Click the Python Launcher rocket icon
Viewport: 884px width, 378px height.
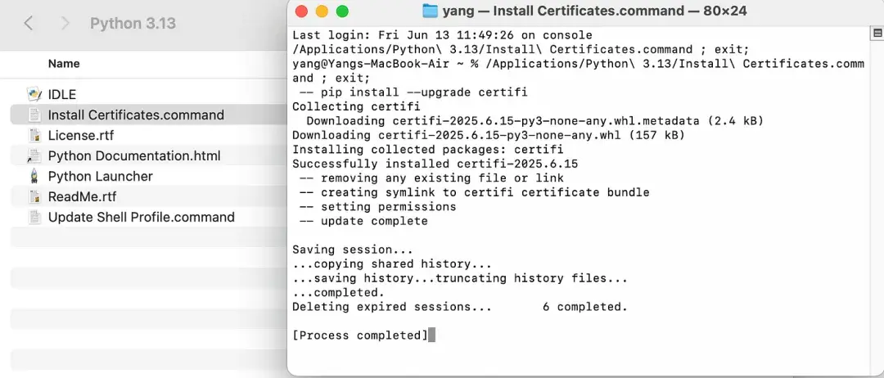point(34,176)
